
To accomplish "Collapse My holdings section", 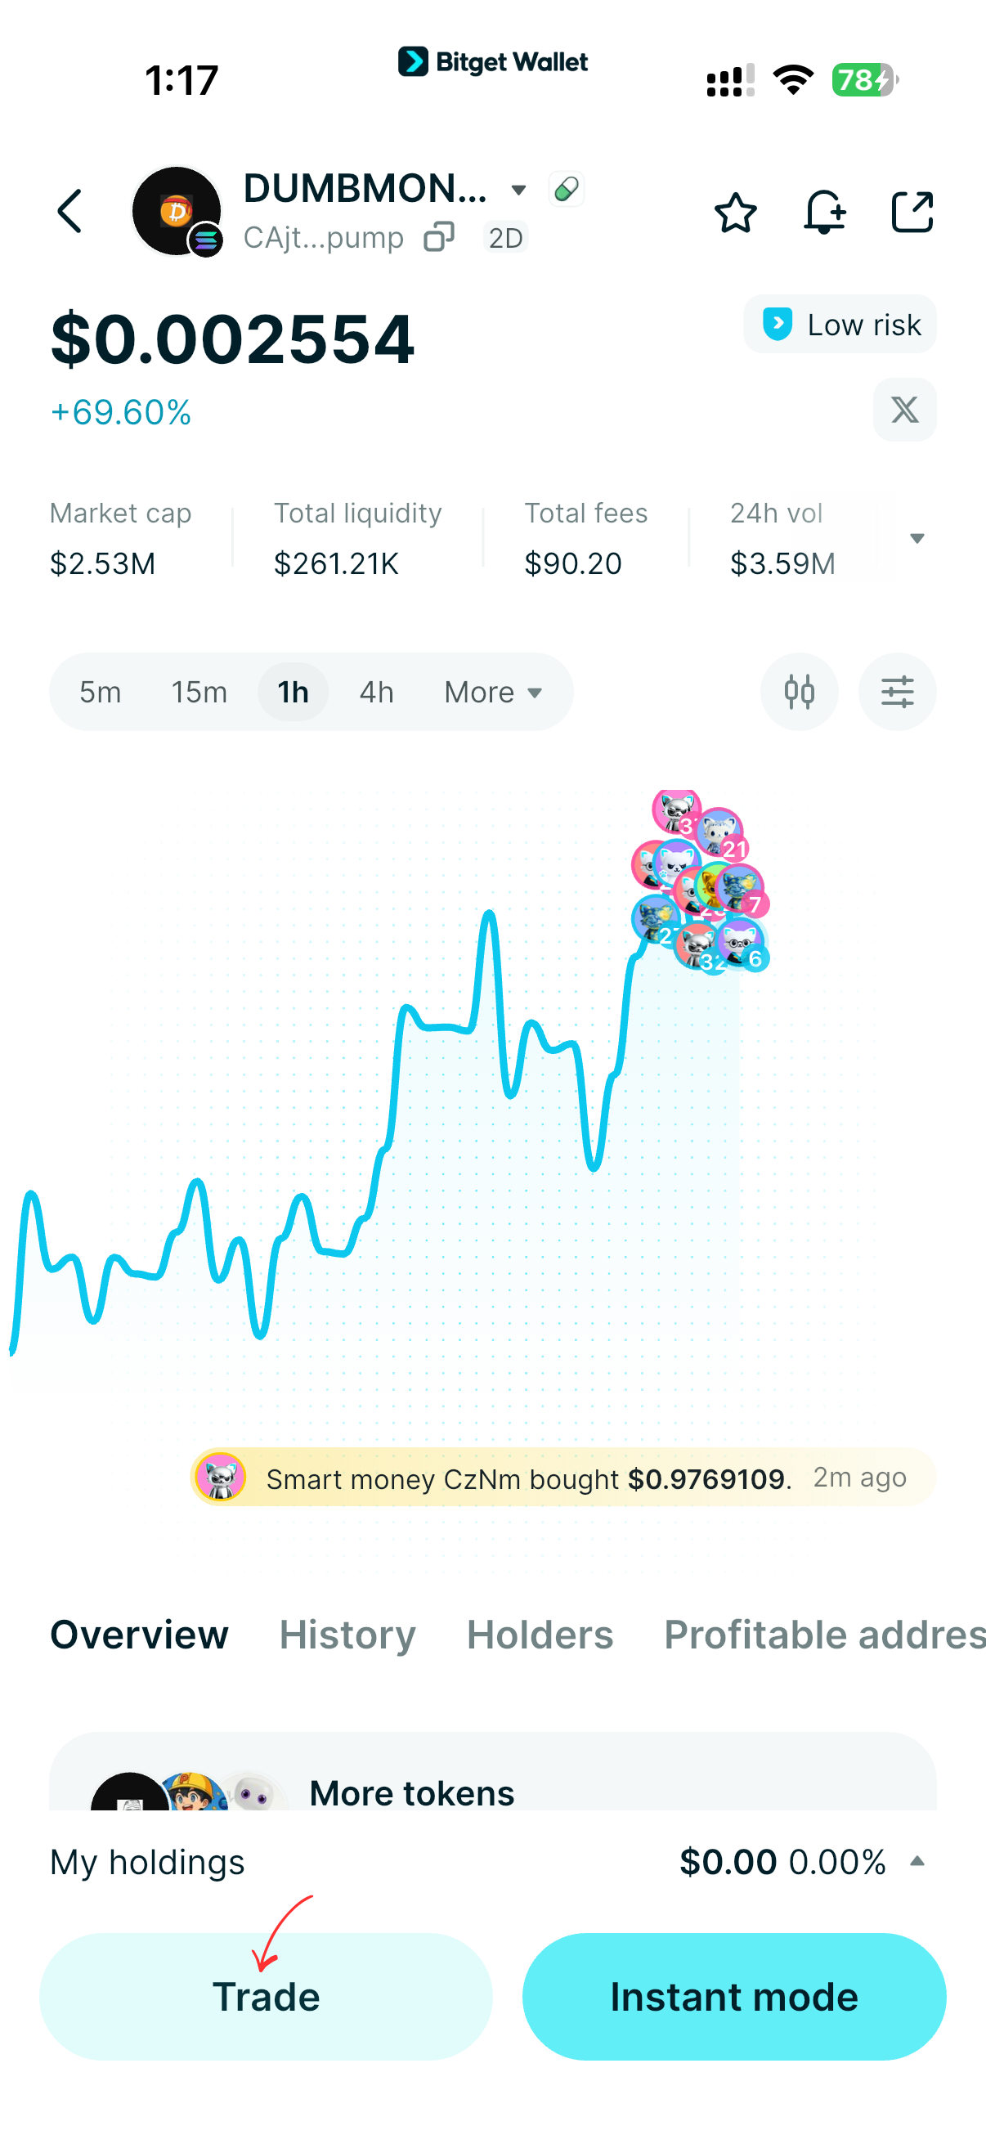I will (x=918, y=1862).
